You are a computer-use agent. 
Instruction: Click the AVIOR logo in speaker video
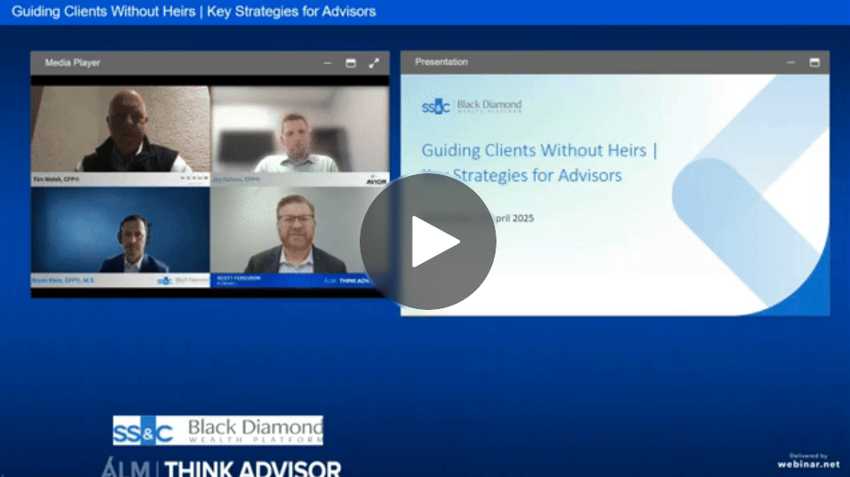tap(377, 180)
